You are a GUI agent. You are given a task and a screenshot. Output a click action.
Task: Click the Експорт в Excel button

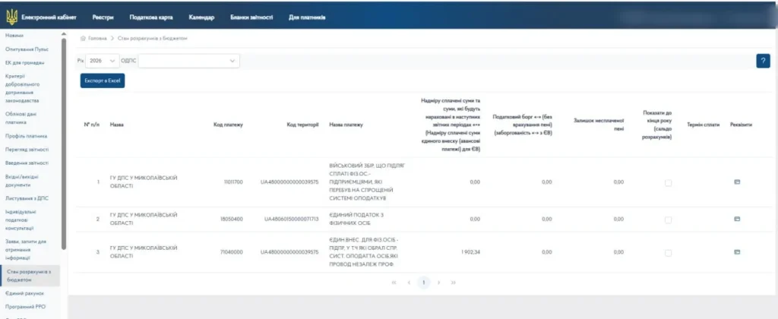coord(103,81)
